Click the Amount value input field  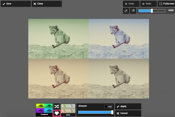108,106
